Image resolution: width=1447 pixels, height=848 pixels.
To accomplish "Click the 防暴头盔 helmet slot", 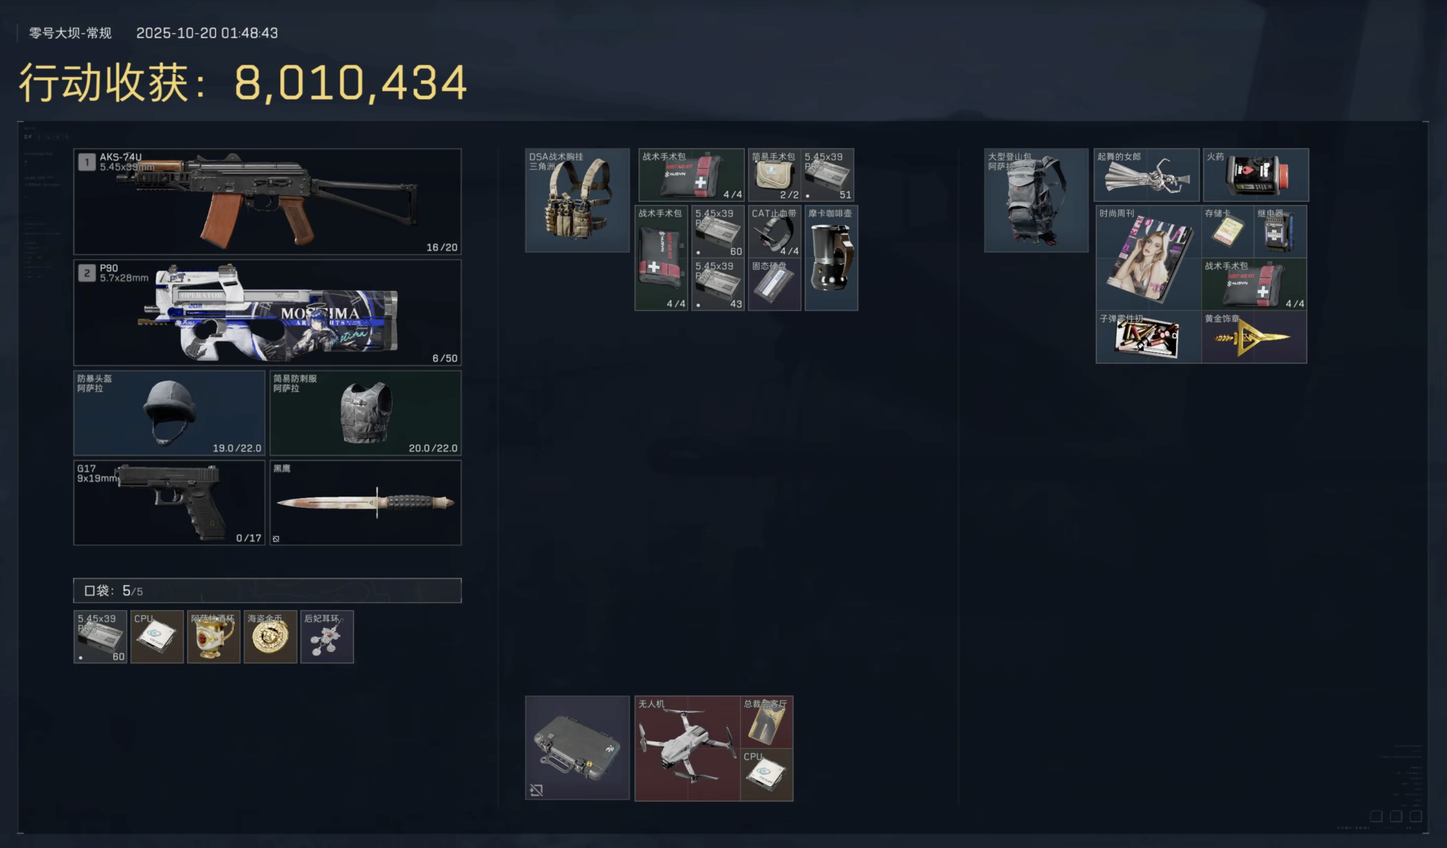I will click(x=170, y=413).
